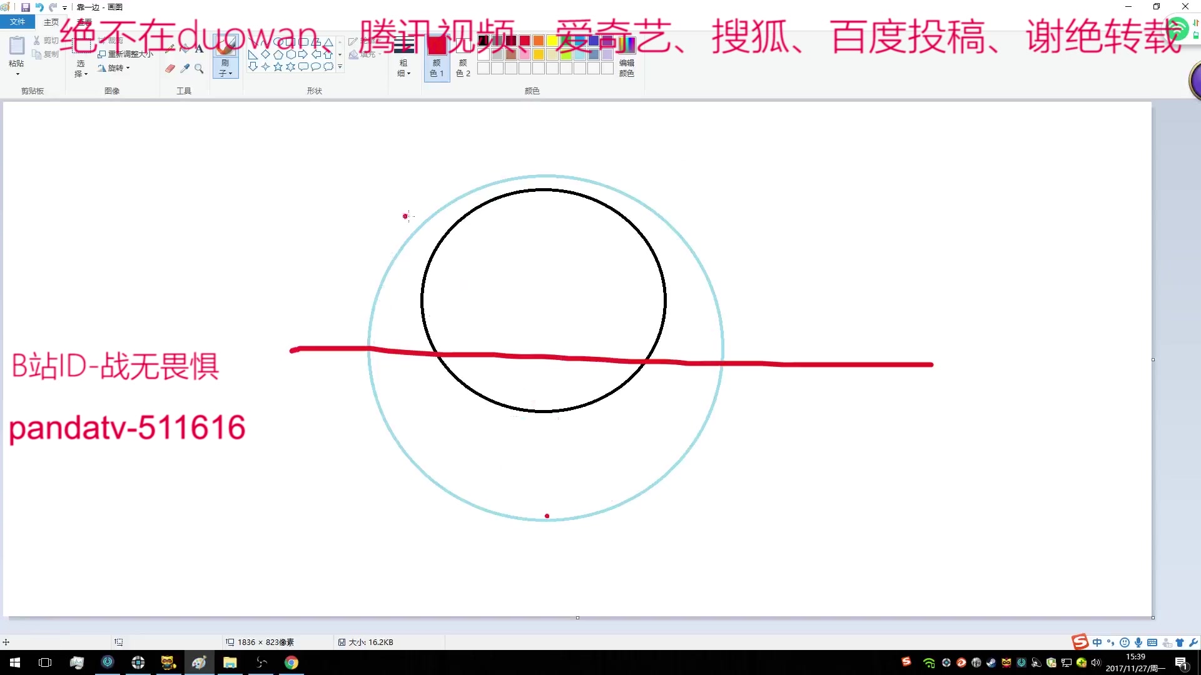The width and height of the screenshot is (1201, 675).
Task: Click the Sogou IME Chinese mode (中) indicator
Action: 1097,642
